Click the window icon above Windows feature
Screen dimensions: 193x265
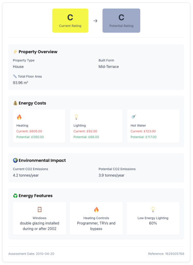pos(39,210)
